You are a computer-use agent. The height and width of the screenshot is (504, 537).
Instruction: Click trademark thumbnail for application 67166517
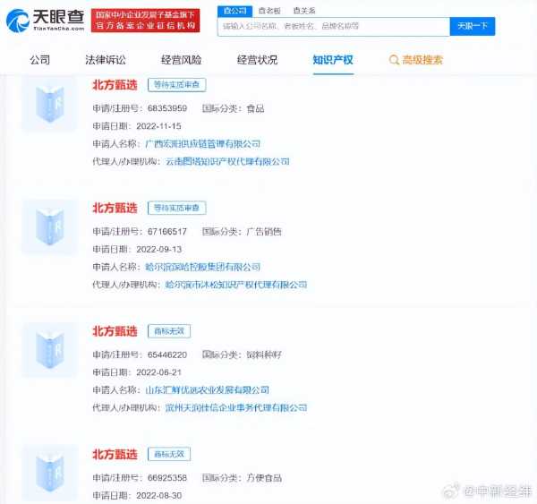pos(50,226)
